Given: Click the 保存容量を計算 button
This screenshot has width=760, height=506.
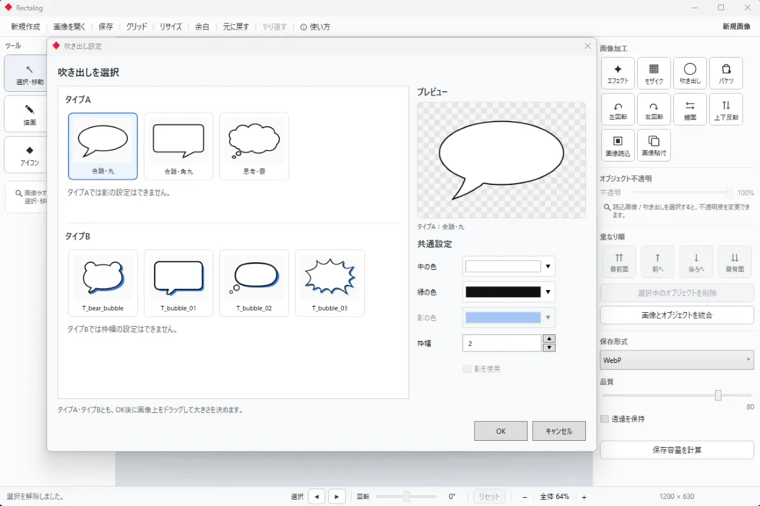Looking at the screenshot, I should (x=676, y=450).
